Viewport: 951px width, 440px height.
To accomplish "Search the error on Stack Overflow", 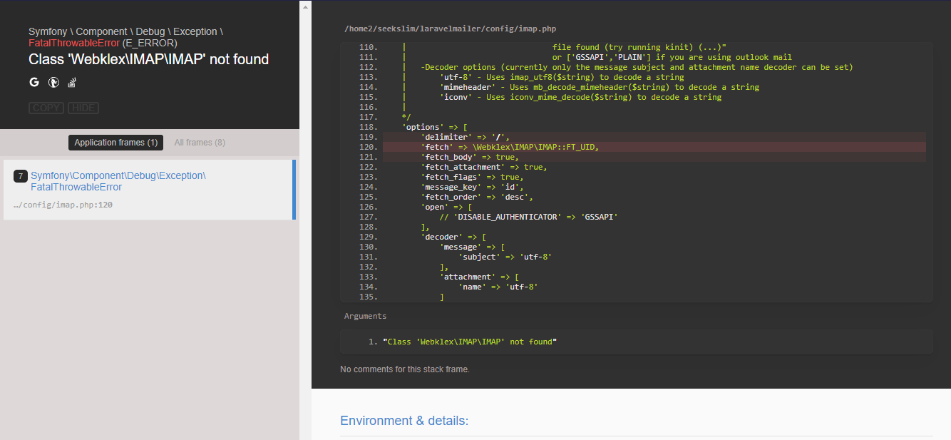I will pos(71,82).
